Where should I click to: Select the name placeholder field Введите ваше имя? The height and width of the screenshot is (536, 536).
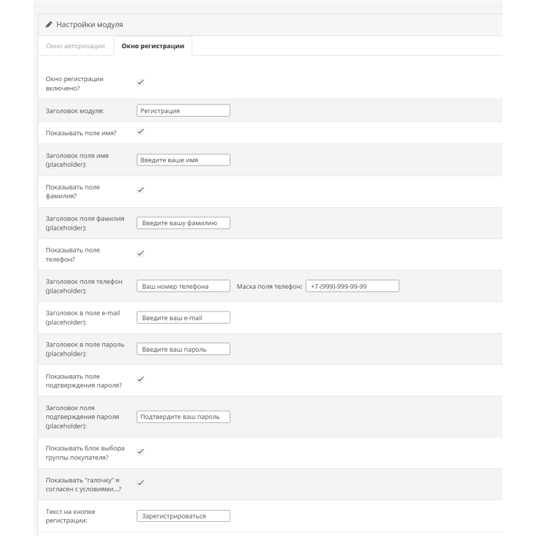pyautogui.click(x=184, y=159)
